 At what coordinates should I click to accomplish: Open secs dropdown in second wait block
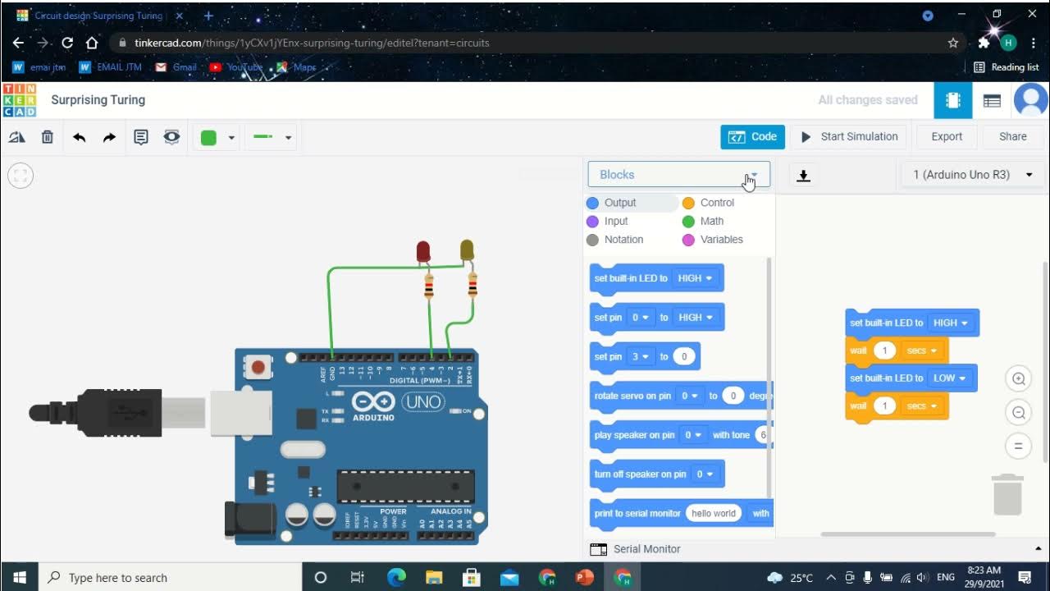(921, 406)
